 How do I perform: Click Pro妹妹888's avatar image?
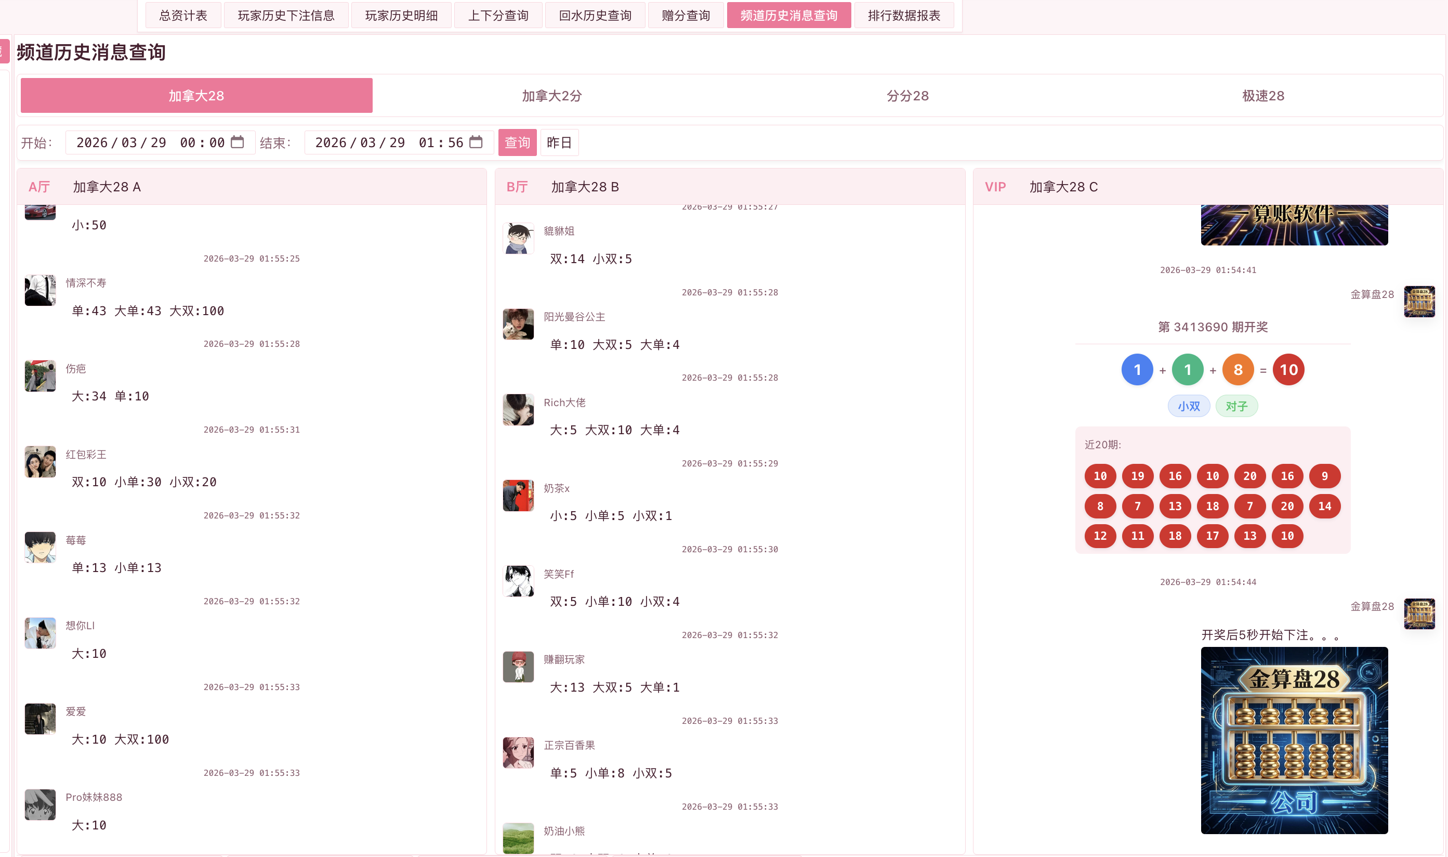pyautogui.click(x=41, y=804)
